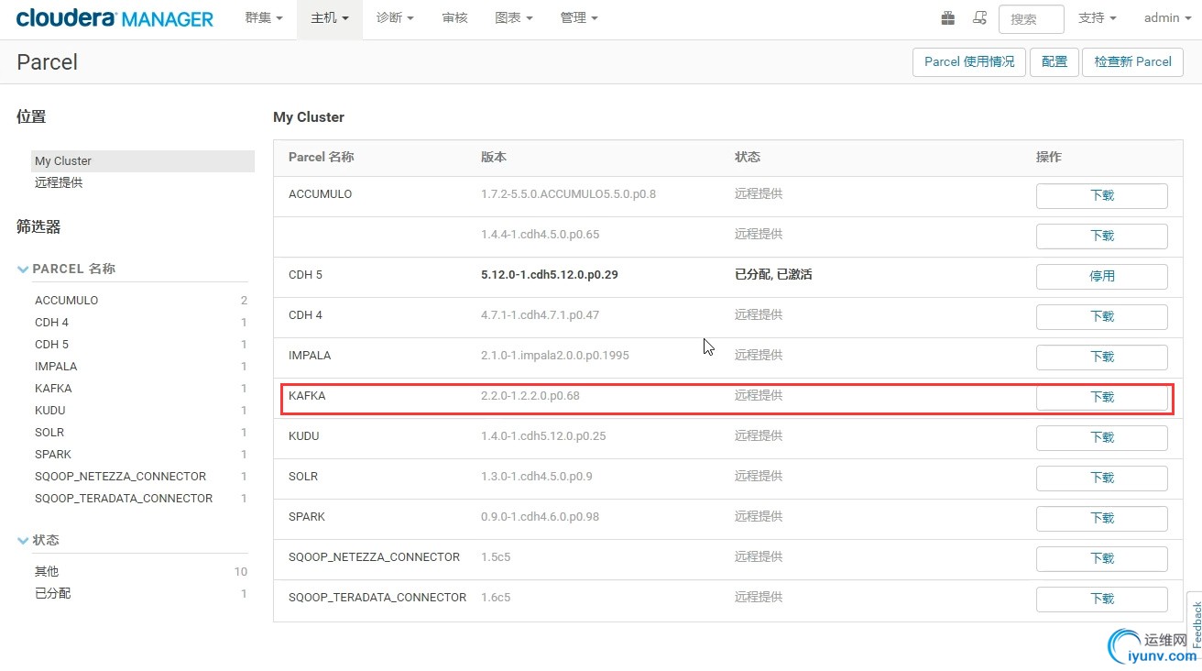The width and height of the screenshot is (1202, 671).
Task: Download the SOLR parcel
Action: point(1101,478)
